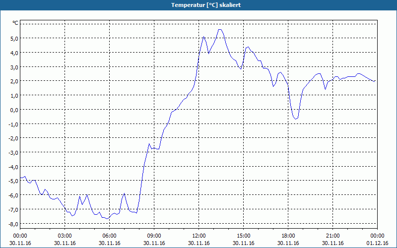397x248 pixels.
Task: Click the 30.11.16 date under 18:00
Action: tap(288, 243)
